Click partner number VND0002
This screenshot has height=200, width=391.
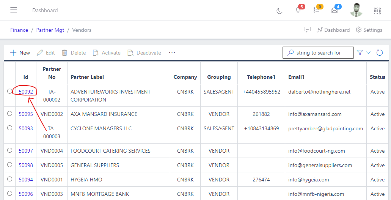(x=52, y=114)
